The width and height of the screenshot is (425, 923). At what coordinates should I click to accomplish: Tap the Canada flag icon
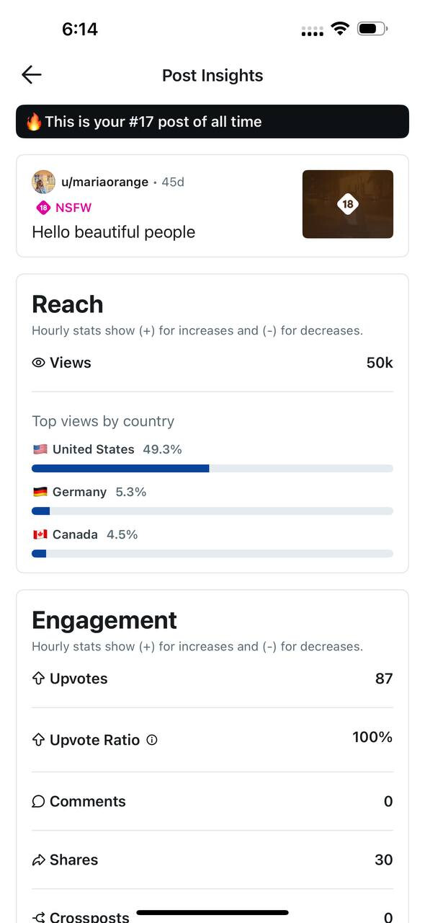pos(40,534)
